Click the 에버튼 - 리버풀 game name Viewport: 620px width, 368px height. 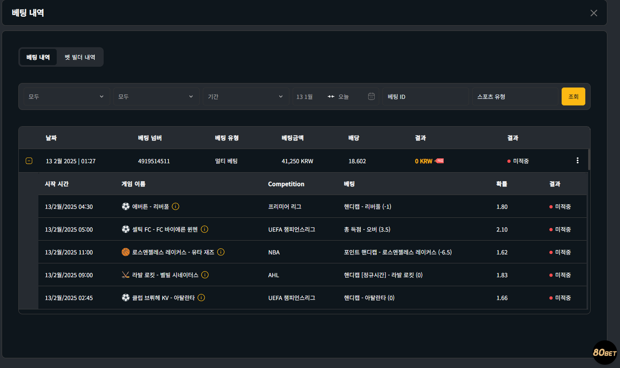151,207
